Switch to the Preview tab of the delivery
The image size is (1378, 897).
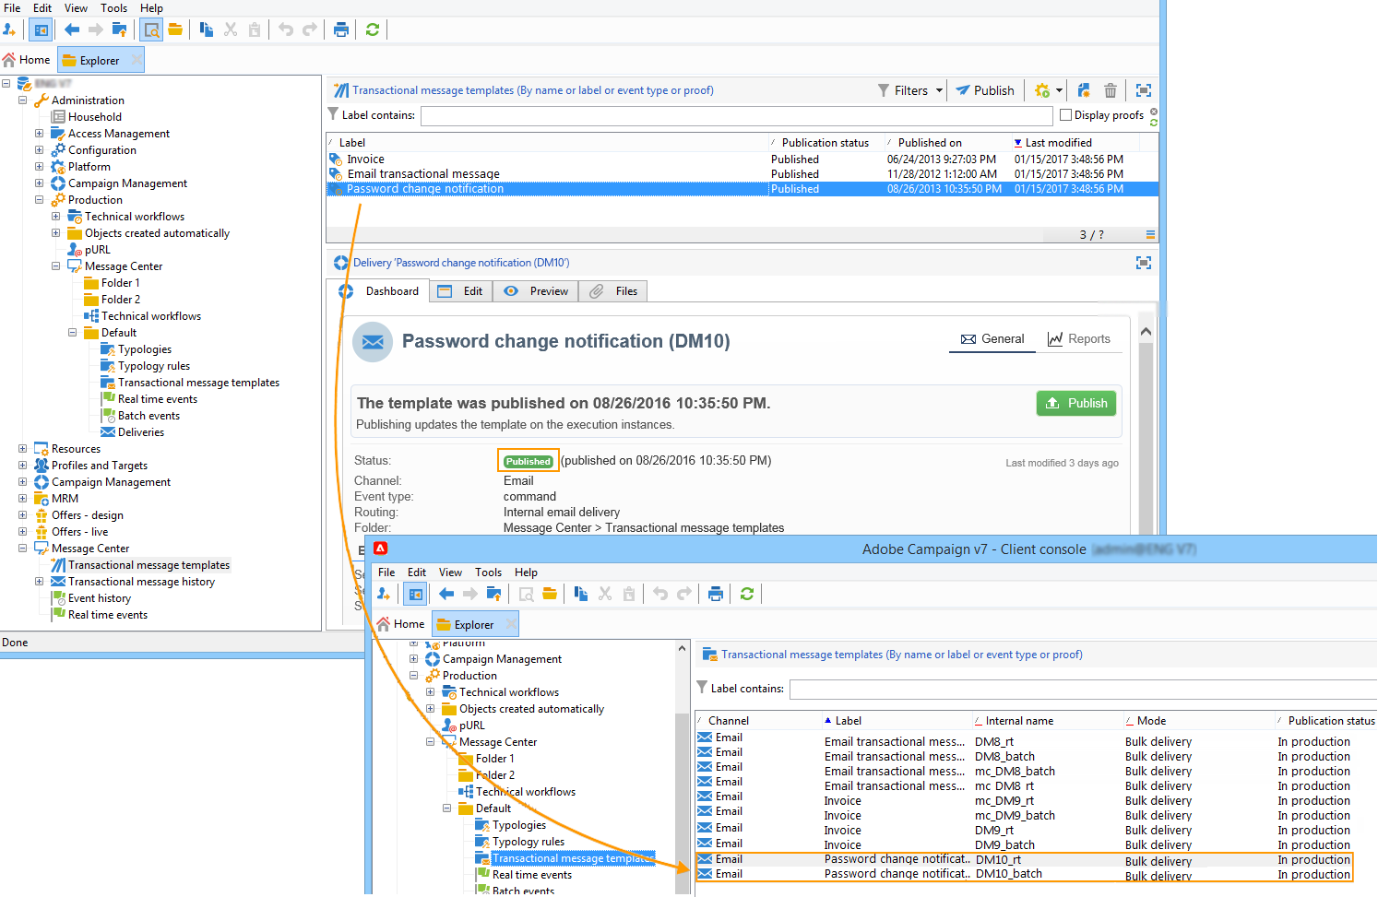point(536,291)
